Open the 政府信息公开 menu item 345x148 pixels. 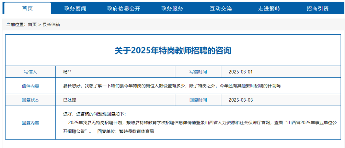(x=124, y=9)
